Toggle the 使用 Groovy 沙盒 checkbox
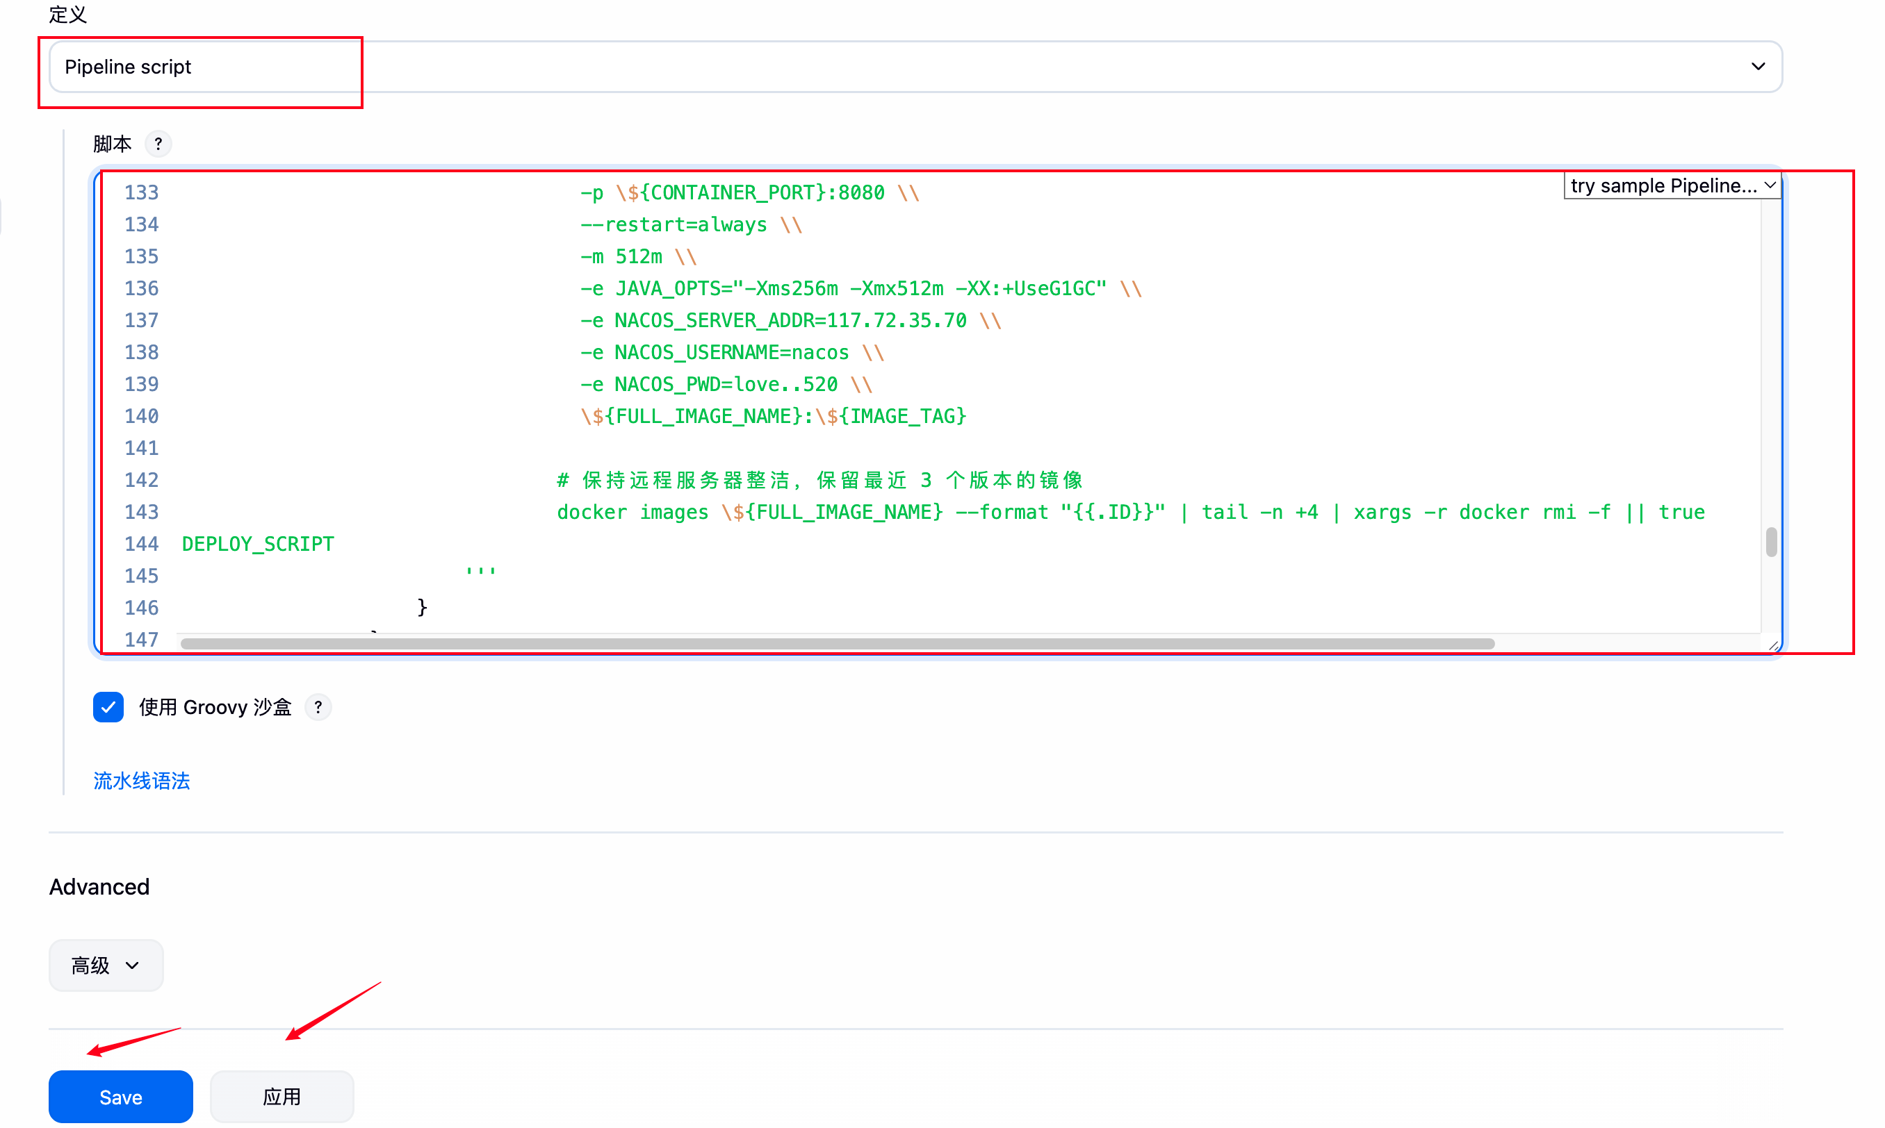The width and height of the screenshot is (1885, 1128). click(x=108, y=707)
